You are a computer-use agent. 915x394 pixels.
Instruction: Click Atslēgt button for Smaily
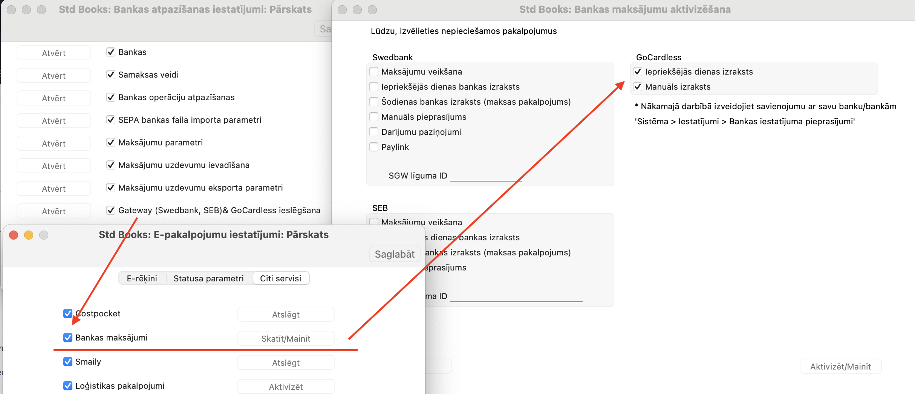286,363
